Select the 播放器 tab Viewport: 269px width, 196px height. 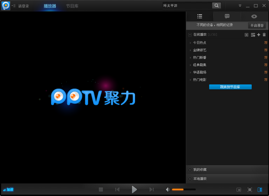50,5
